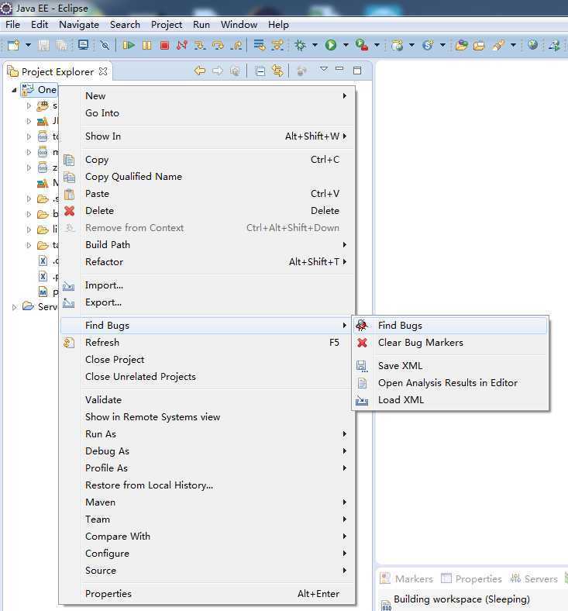Click the Open Type toolbar icon
The height and width of the screenshot is (611, 568).
point(461,46)
